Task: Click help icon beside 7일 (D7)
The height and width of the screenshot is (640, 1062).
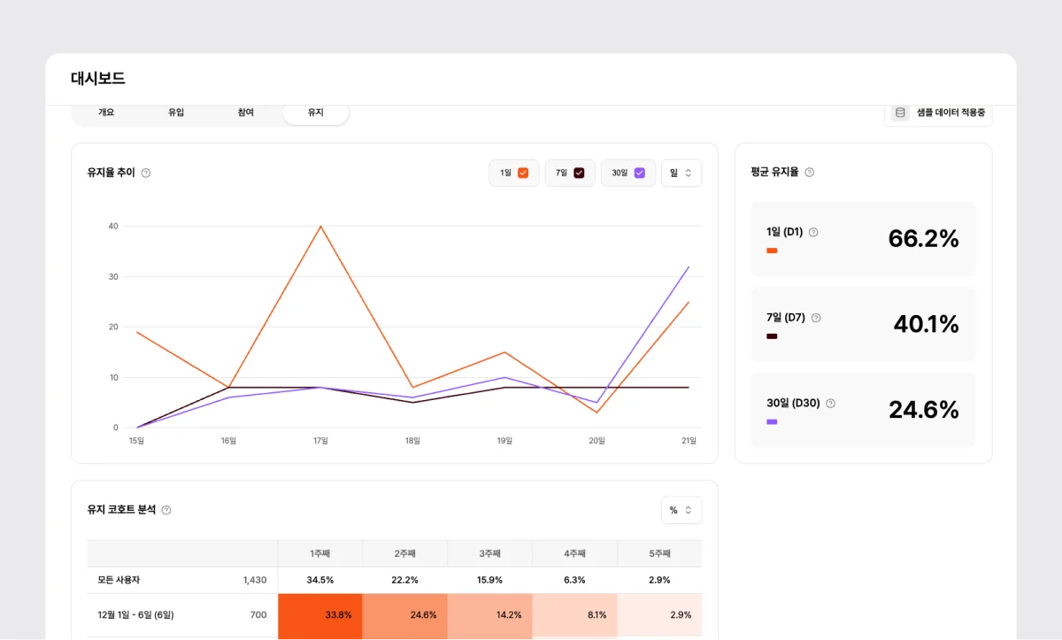Action: (x=816, y=318)
